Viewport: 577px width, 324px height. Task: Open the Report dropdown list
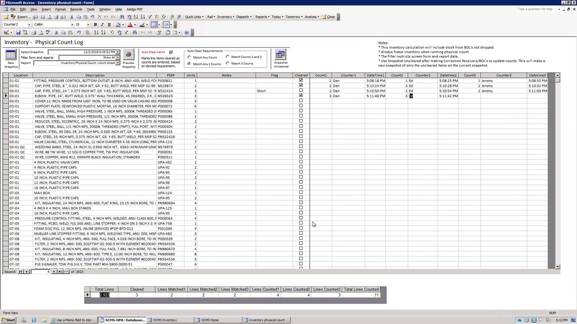[118, 63]
